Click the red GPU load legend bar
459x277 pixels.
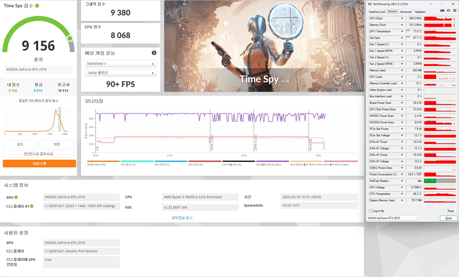coord(205,161)
